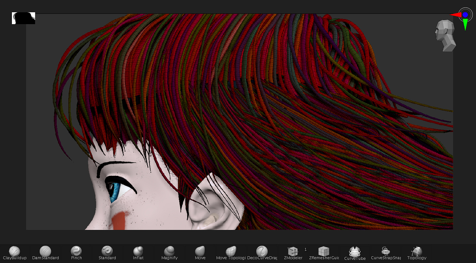Select the Magnify brush
Image resolution: width=476 pixels, height=263 pixels.
(x=169, y=252)
